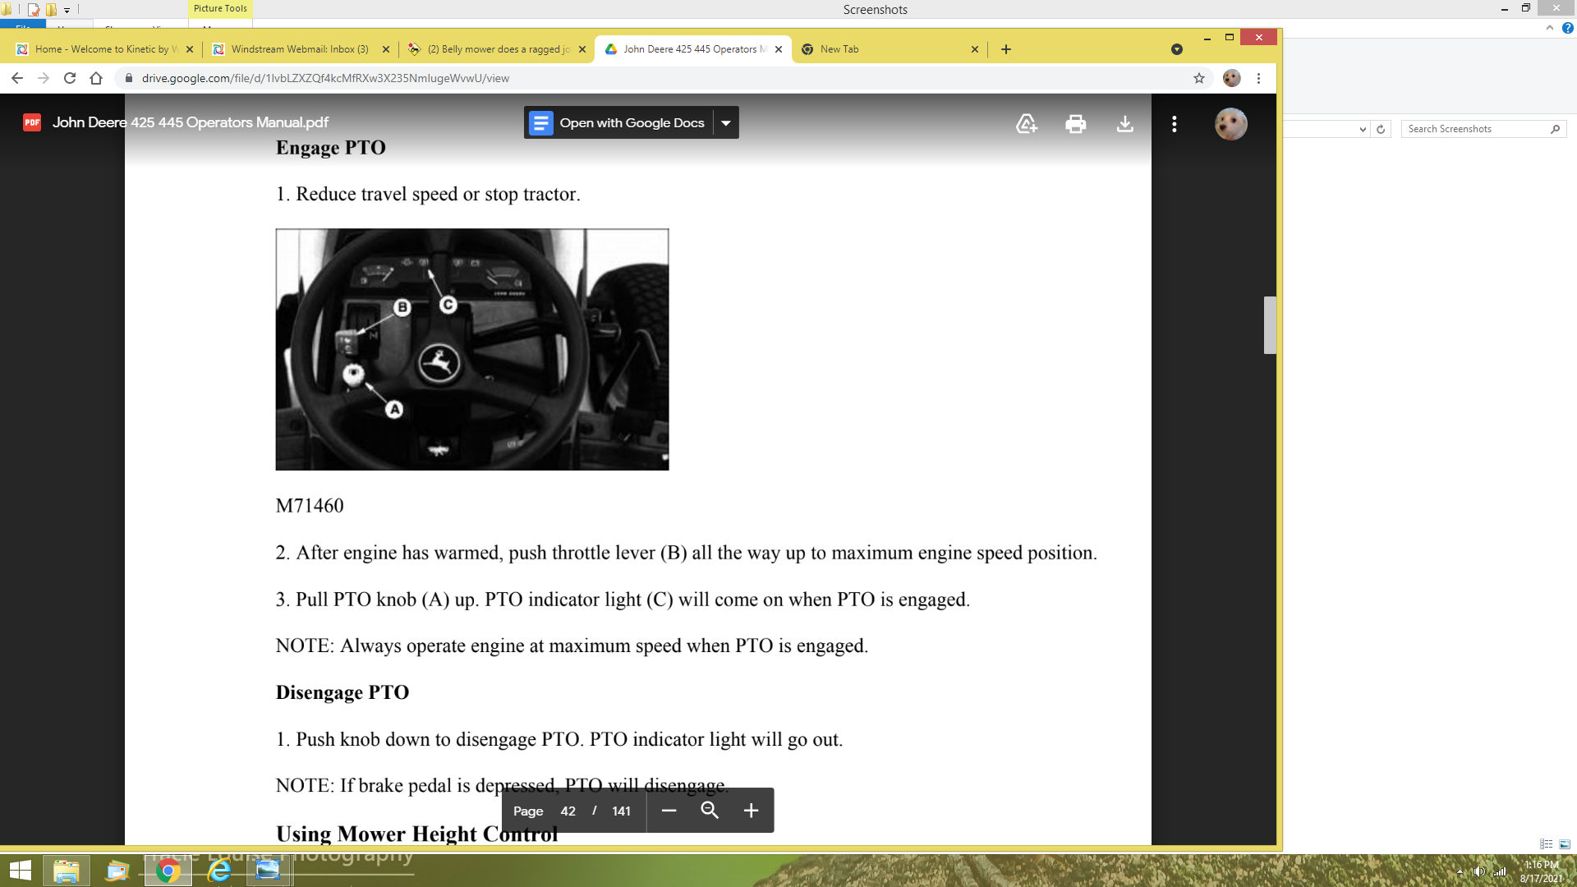The image size is (1577, 887).
Task: Open a new browser tab
Action: click(x=1005, y=49)
